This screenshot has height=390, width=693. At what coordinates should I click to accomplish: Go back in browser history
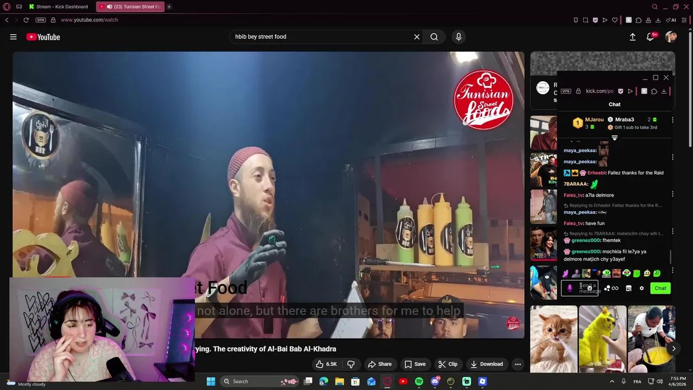[6, 20]
